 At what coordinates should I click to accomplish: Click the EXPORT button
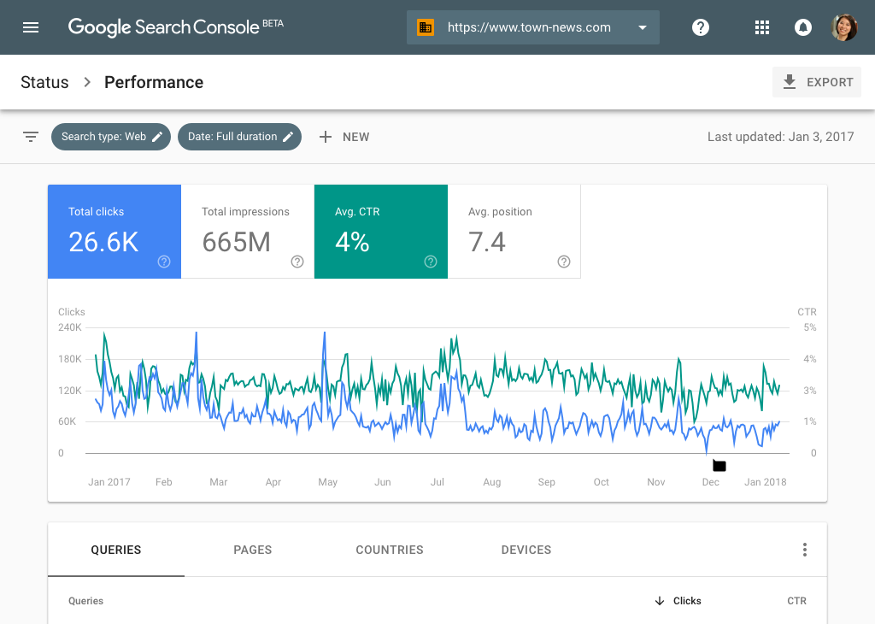816,81
